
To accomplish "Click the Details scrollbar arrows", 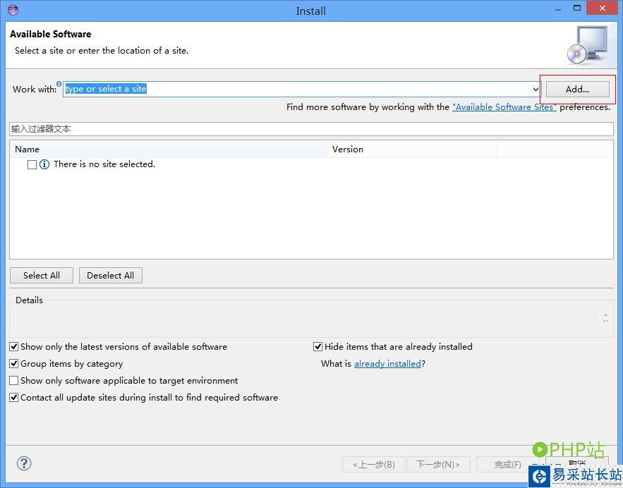I will point(605,317).
